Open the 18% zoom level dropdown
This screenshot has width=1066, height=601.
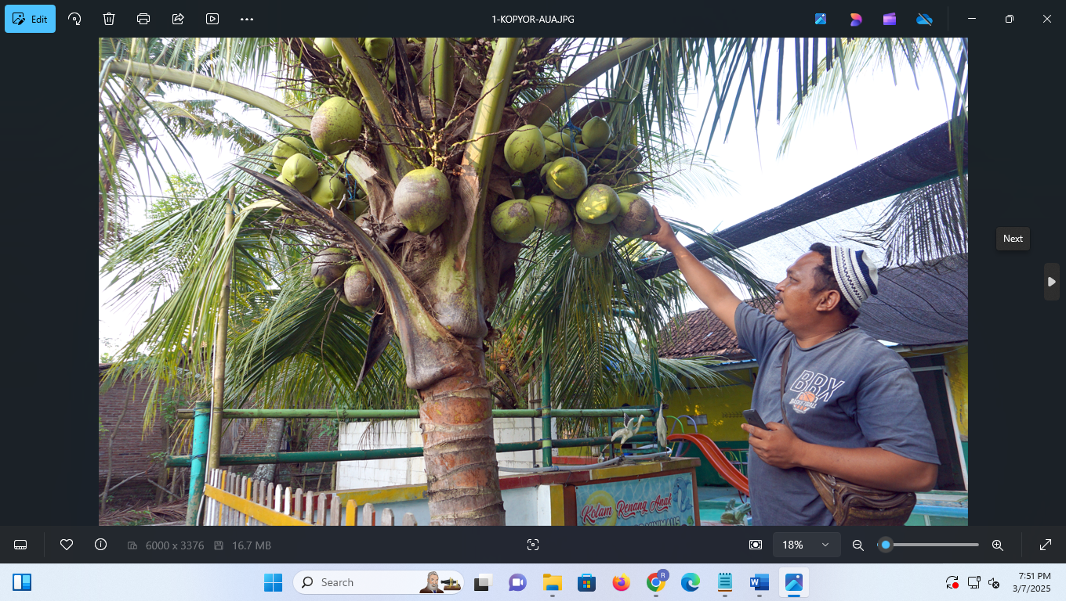click(x=807, y=545)
